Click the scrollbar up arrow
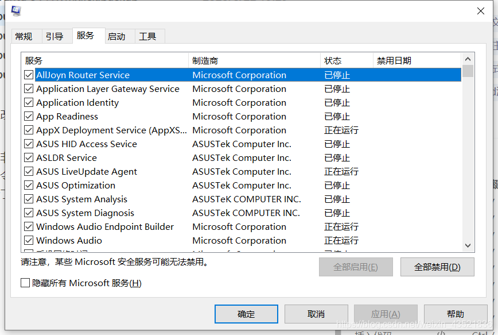Screen dimensions: 498x335 (x=468, y=59)
